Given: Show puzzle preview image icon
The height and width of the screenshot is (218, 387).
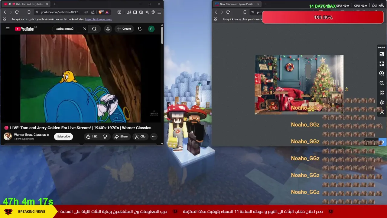Looking at the screenshot, I should (382, 54).
